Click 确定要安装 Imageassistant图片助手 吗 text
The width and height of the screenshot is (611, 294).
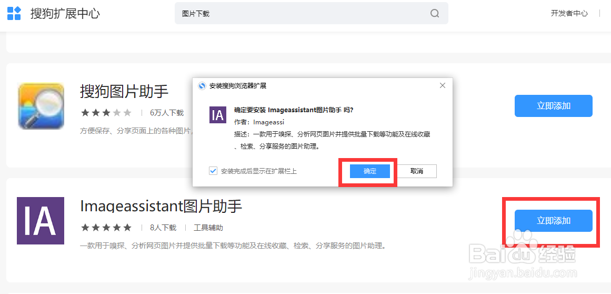pos(294,110)
